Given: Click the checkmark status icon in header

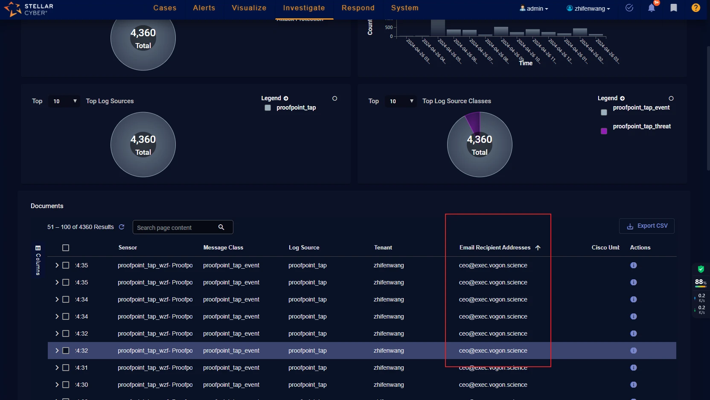Looking at the screenshot, I should pos(629,8).
